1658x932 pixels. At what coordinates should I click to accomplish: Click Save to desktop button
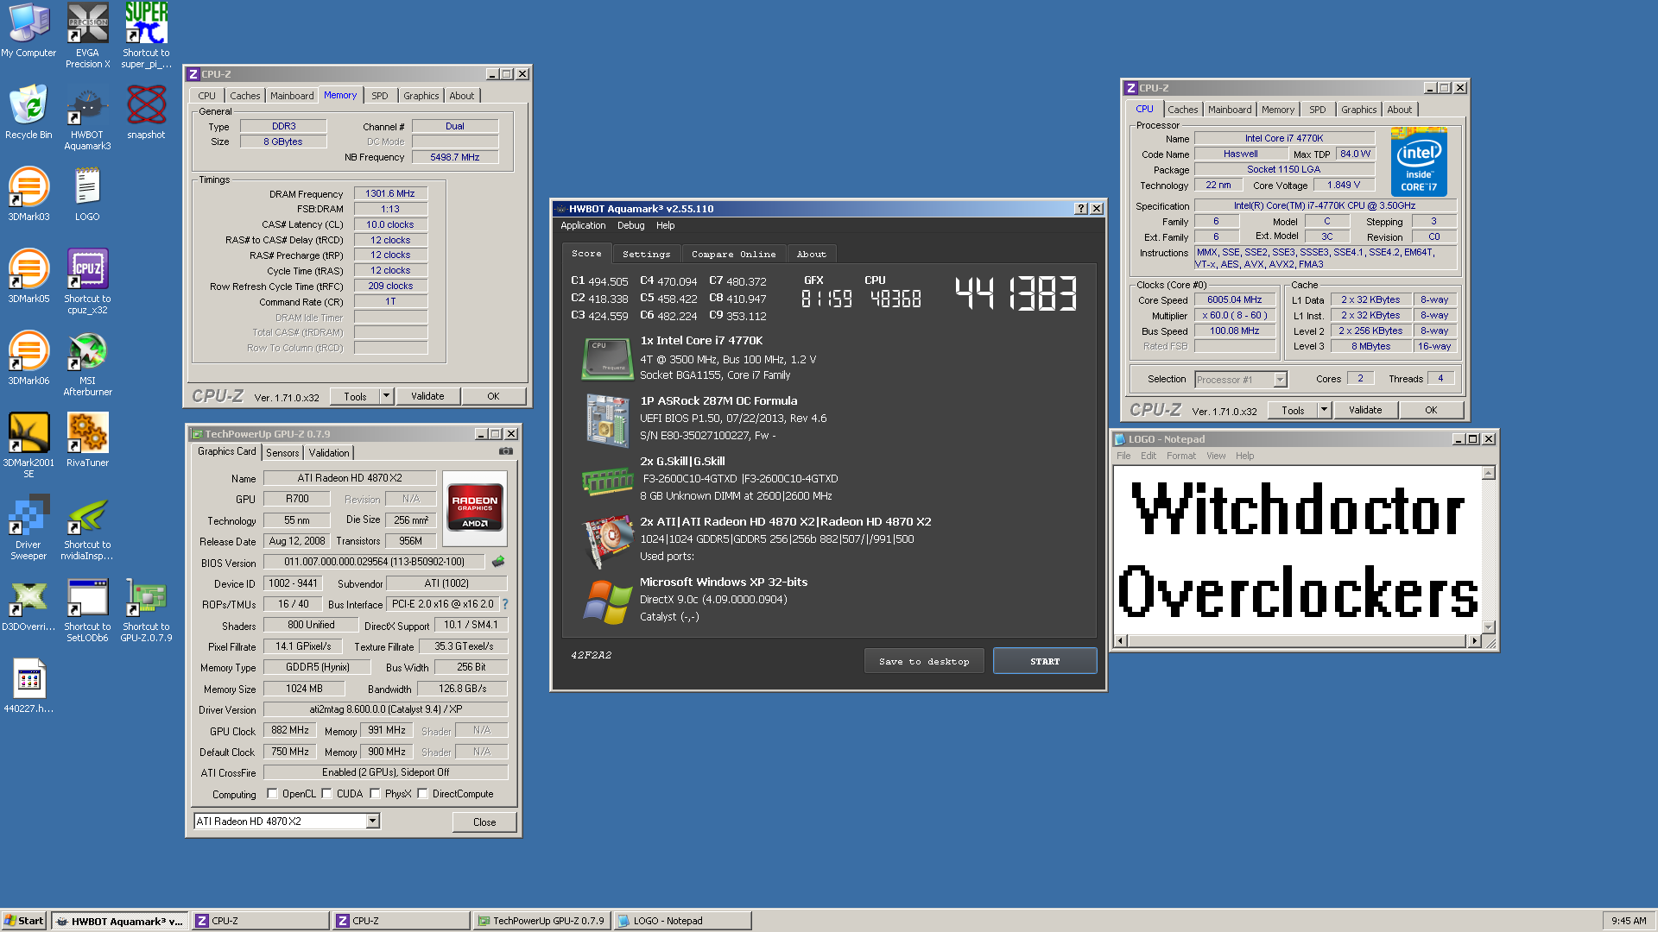click(924, 661)
